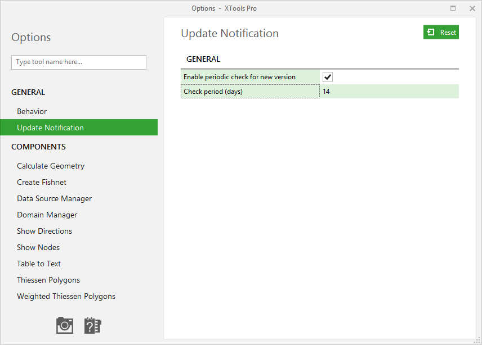Open the help report icon with question mark
The image size is (482, 345).
tap(92, 325)
